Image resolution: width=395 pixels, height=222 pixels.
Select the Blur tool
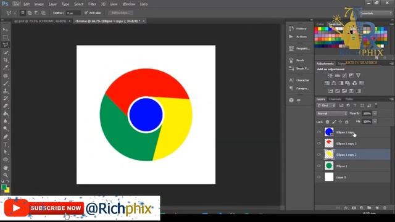(x=6, y=121)
